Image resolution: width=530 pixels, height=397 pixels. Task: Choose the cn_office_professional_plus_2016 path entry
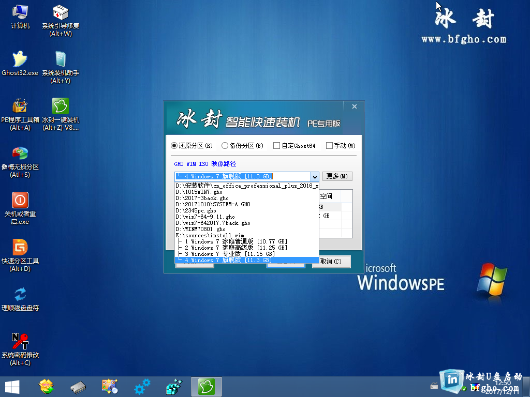[247, 186]
